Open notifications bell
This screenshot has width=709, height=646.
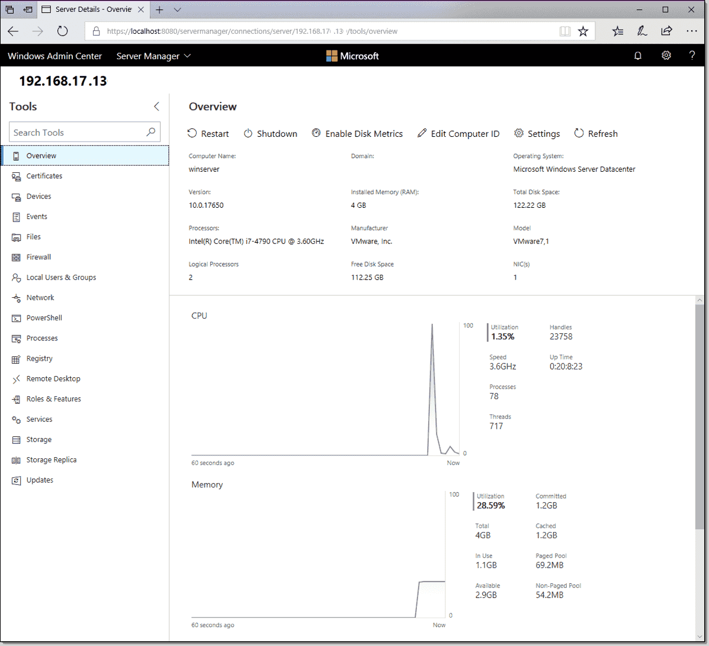click(637, 56)
